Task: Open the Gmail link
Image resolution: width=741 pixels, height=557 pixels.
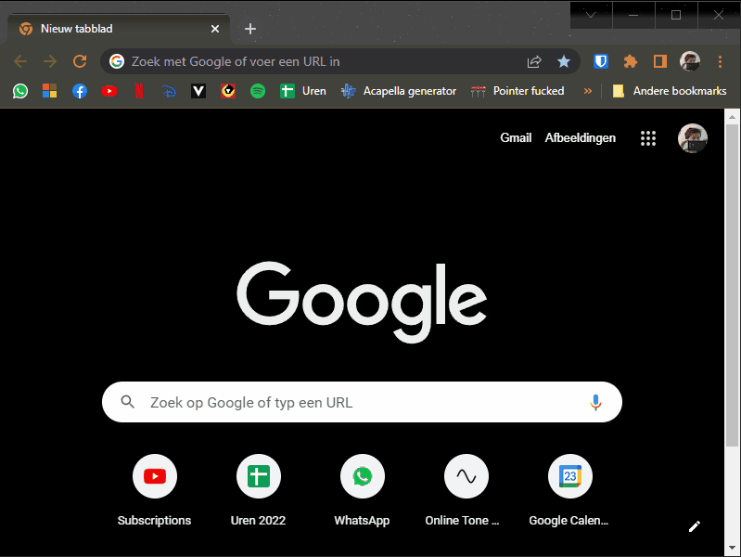Action: (516, 138)
